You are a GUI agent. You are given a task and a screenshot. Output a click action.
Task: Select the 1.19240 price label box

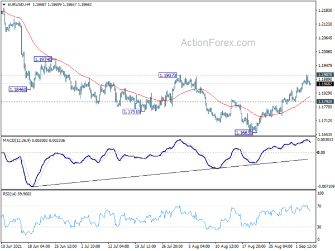coord(43,59)
